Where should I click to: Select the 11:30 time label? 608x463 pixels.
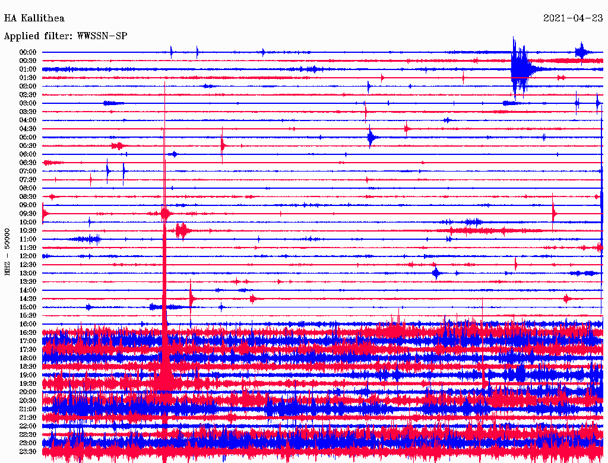(x=28, y=248)
